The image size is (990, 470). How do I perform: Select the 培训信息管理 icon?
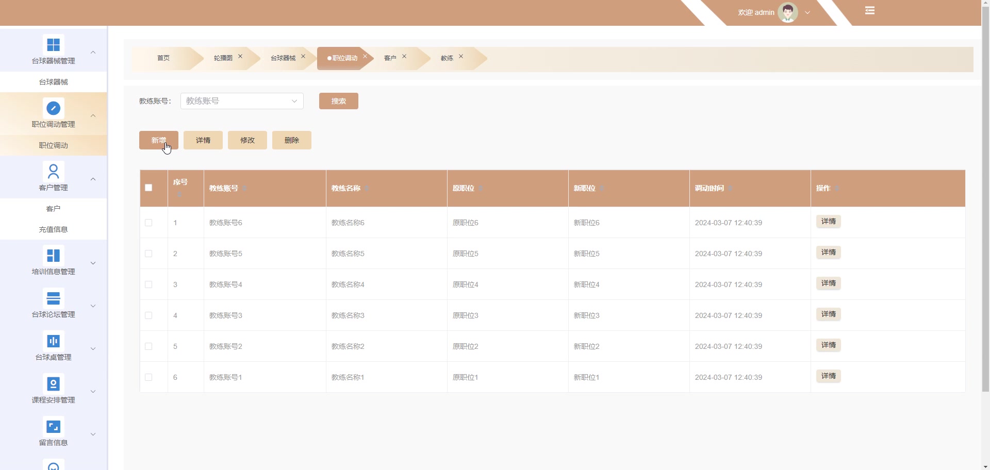pos(53,255)
